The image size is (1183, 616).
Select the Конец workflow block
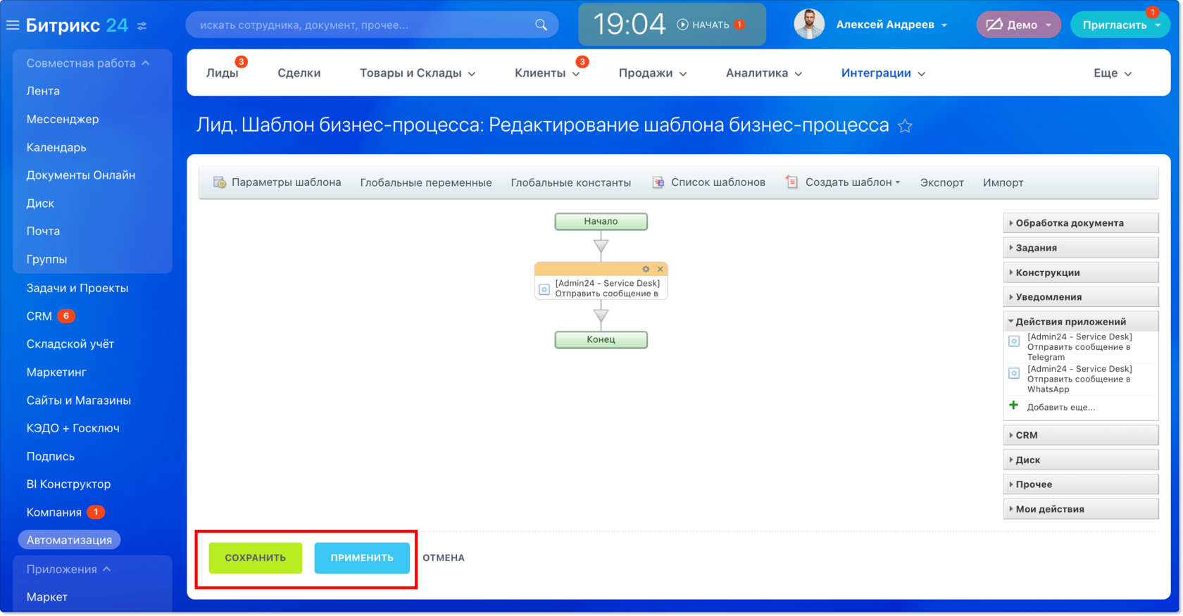click(x=601, y=339)
